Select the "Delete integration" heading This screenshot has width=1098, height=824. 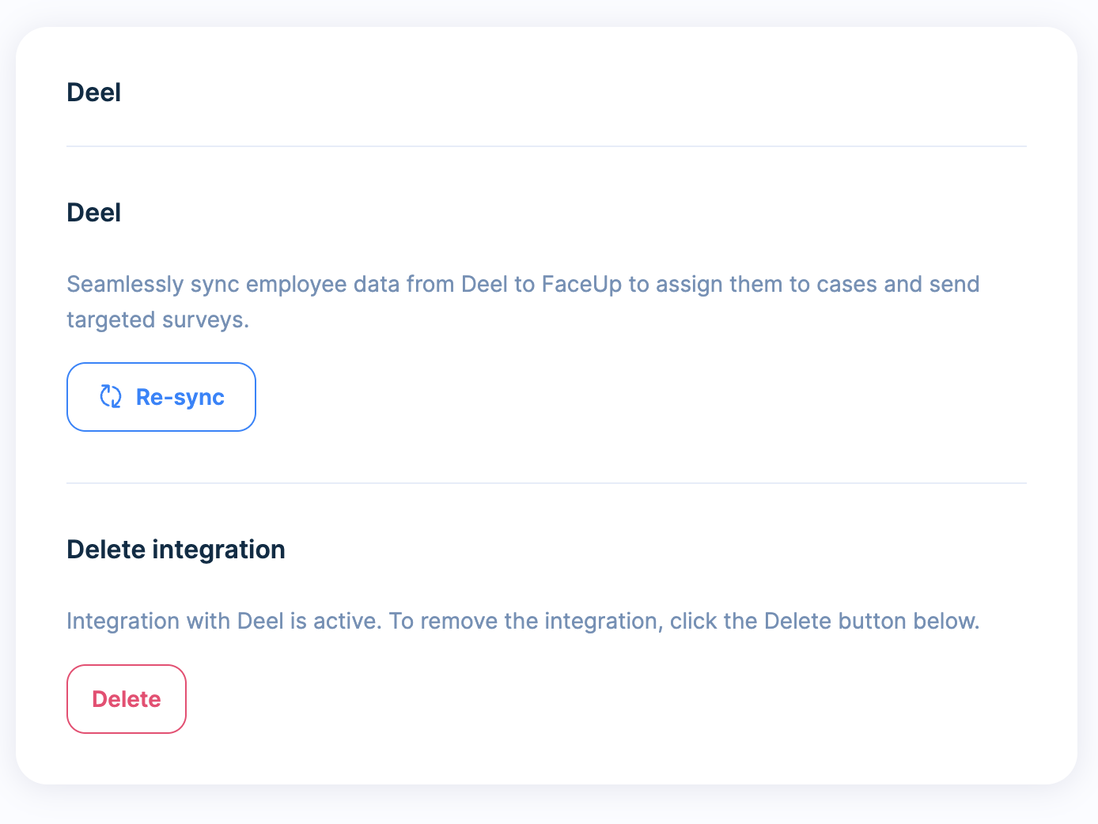click(176, 549)
